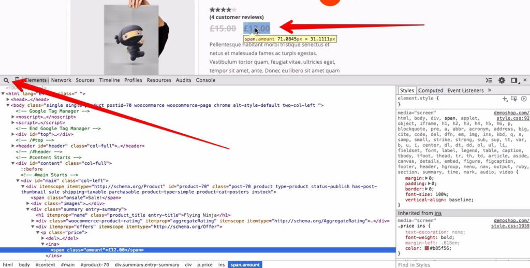This screenshot has height=268, width=530.
Task: Toggle element state icon in Styles
Action: pyautogui.click(x=514, y=99)
